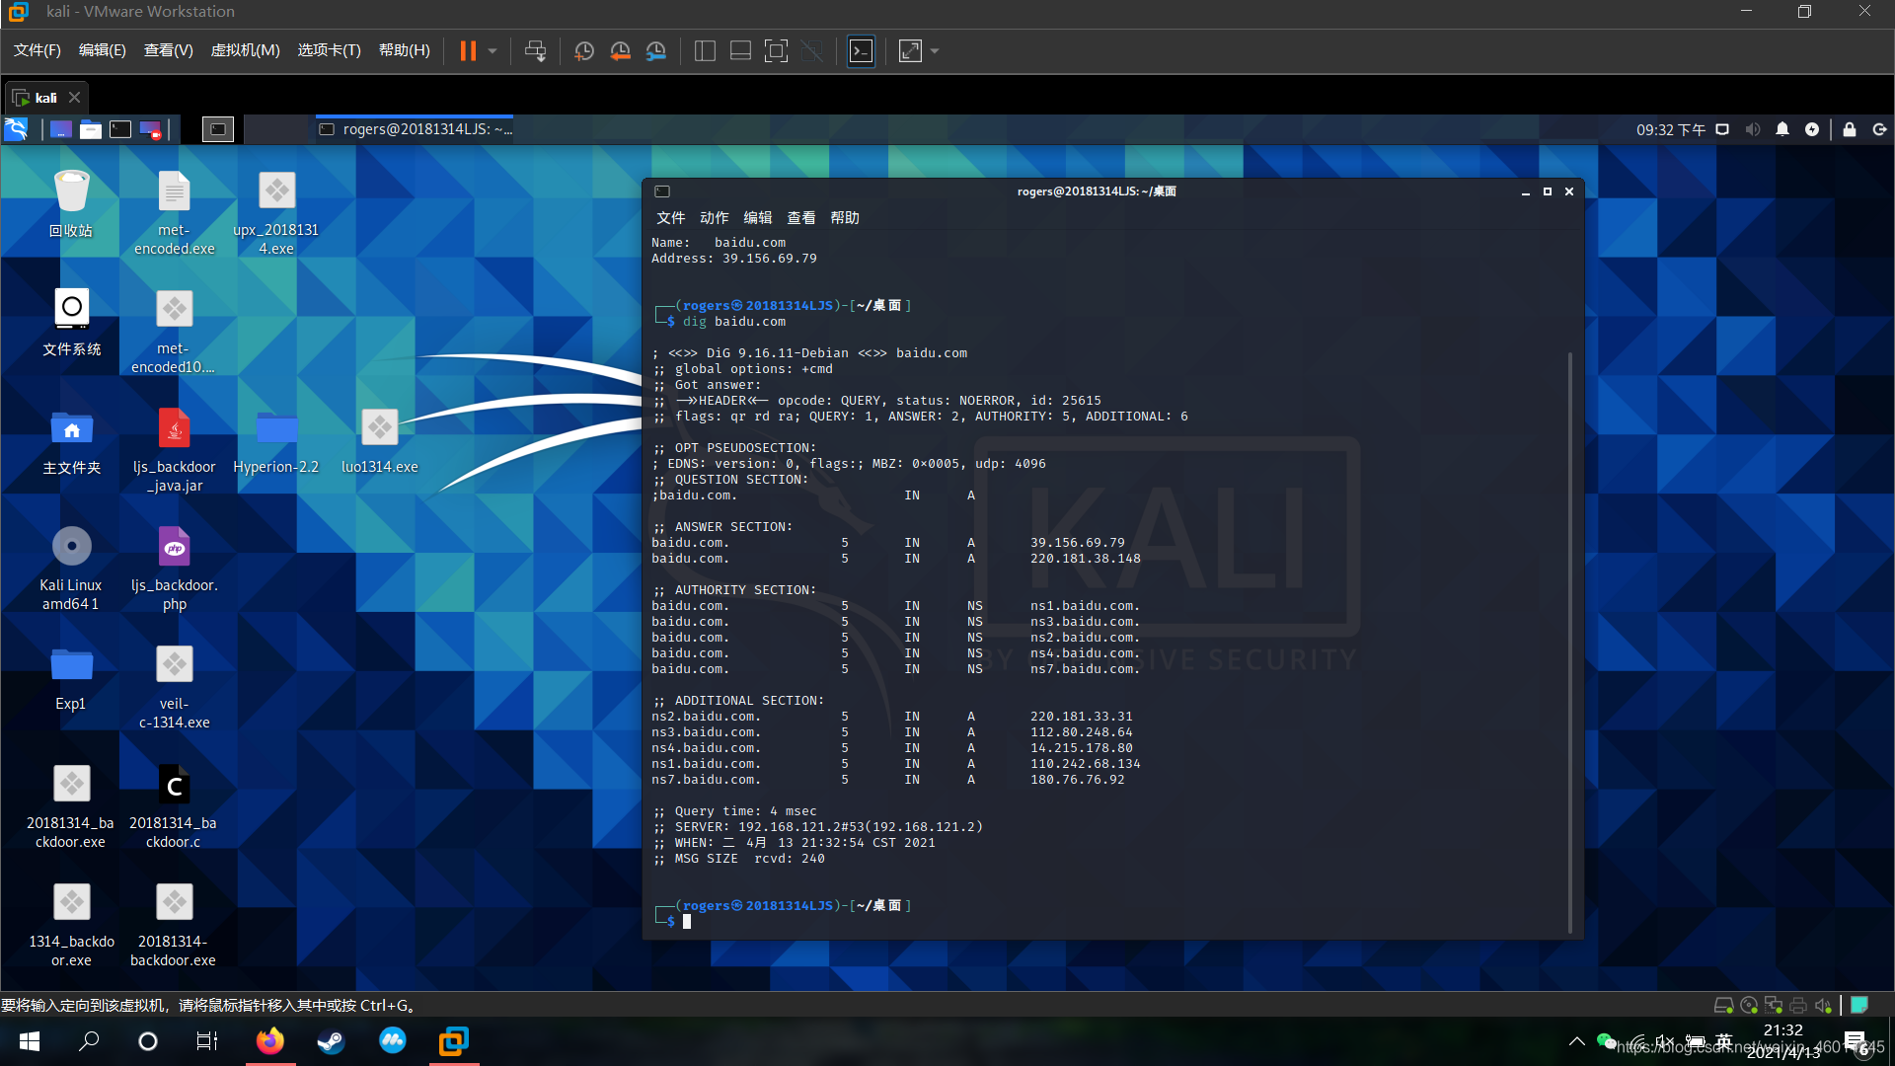
Task: Open the 选项卡(T) menu
Action: coord(330,50)
